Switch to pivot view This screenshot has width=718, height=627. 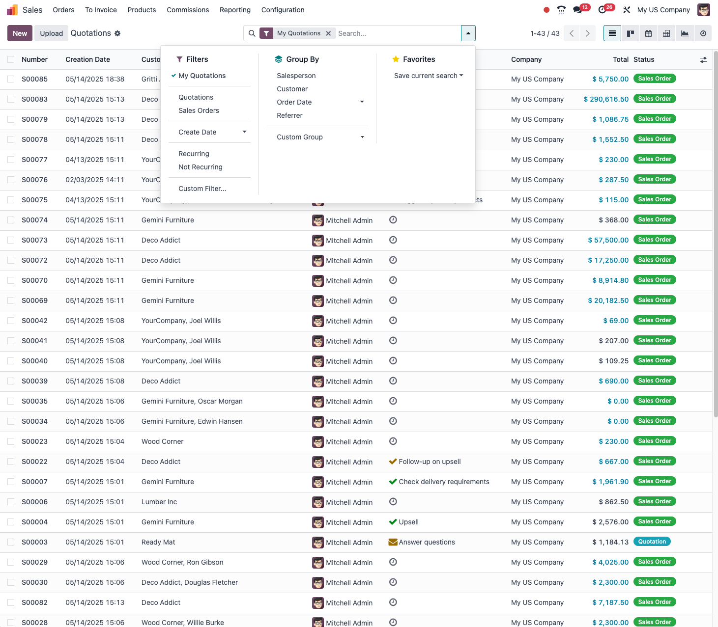(666, 33)
